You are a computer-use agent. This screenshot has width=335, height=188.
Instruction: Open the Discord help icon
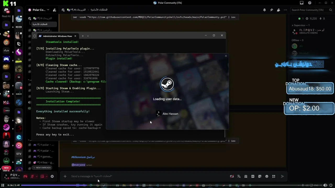tap(310, 3)
